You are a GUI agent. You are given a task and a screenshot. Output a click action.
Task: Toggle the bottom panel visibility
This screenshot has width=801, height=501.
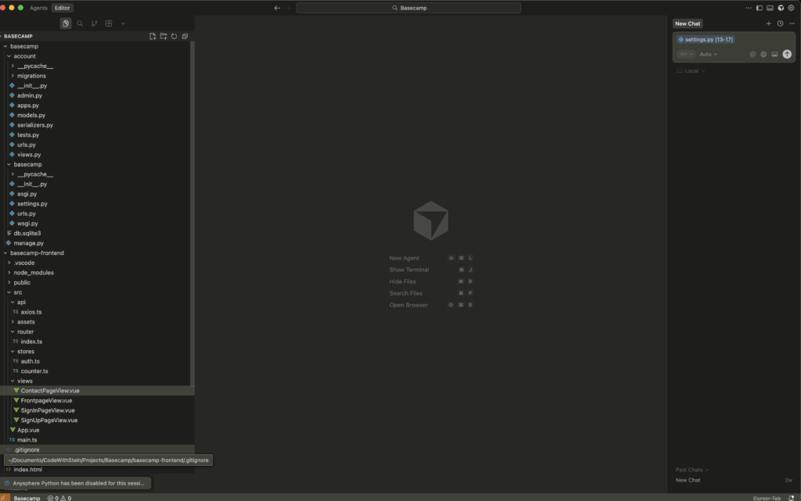(770, 8)
